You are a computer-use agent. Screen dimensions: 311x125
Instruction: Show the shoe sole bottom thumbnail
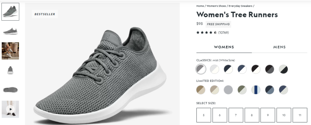[10, 90]
